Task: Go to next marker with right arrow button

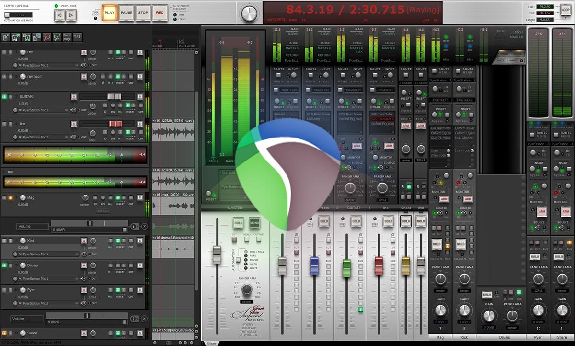Action: point(71,15)
